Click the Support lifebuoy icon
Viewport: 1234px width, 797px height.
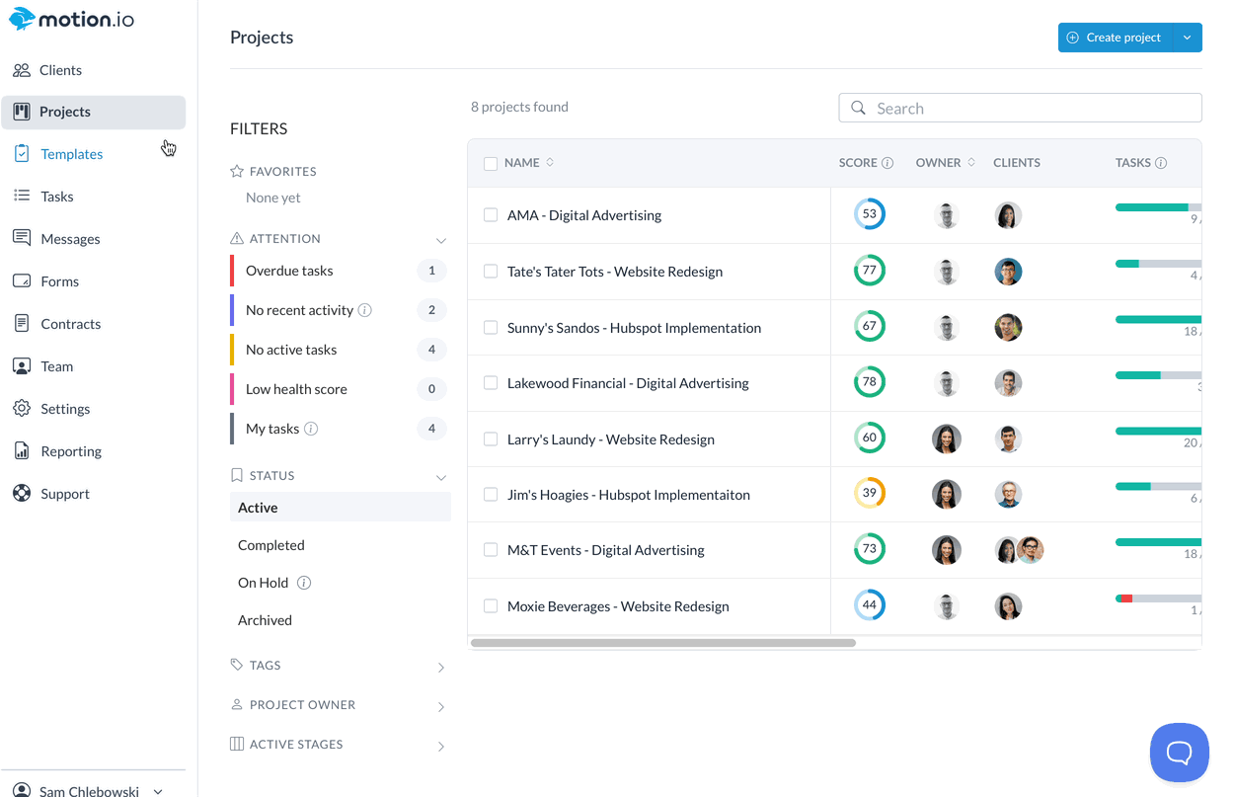pos(22,494)
